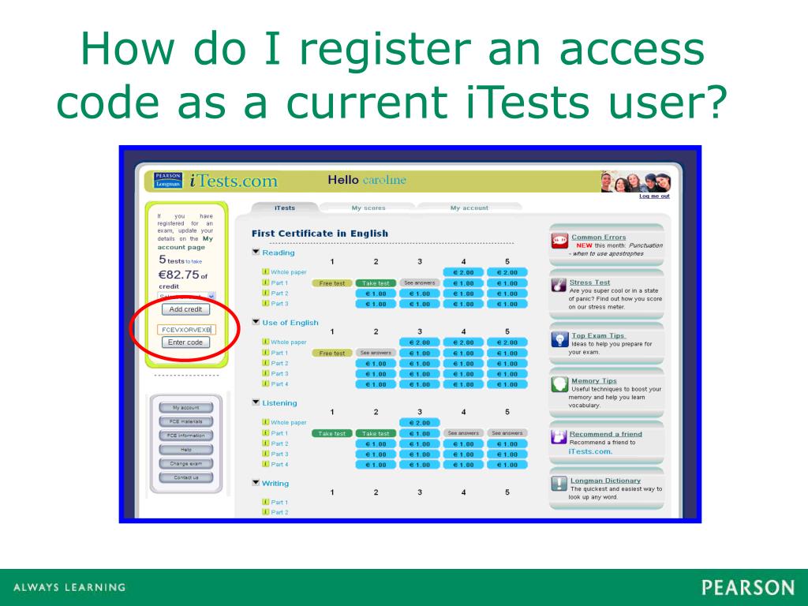Open FCE materials in the side menu
The width and height of the screenshot is (808, 606).
186,421
